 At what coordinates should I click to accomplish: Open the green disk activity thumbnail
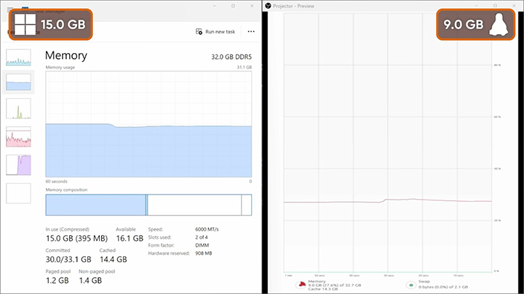pyautogui.click(x=18, y=108)
